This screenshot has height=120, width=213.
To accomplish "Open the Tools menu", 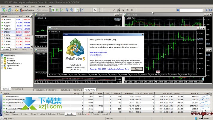I will tap(33, 6).
